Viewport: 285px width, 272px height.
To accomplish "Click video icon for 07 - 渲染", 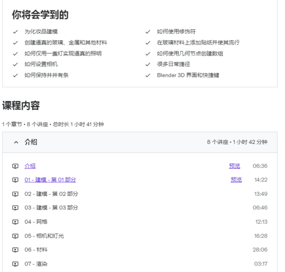I will 15,264.
